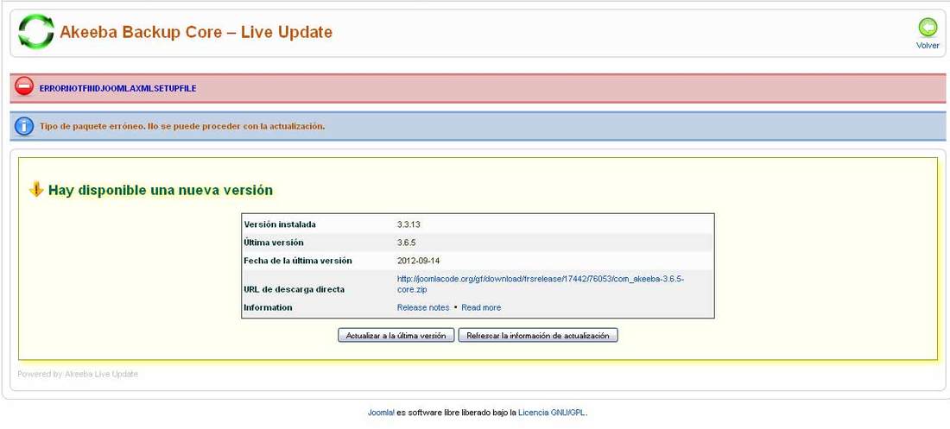Viewport: 950px width, 429px height.
Task: Click Fecha de la última versión label
Action: [x=297, y=261]
